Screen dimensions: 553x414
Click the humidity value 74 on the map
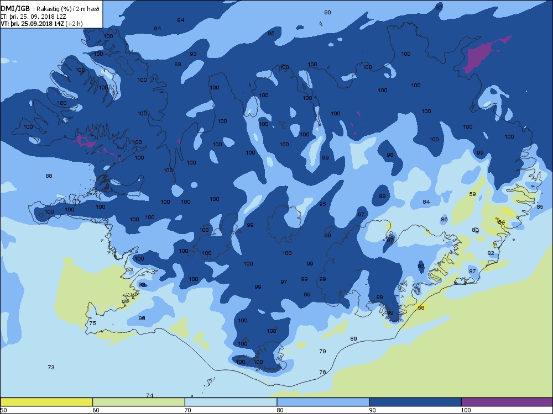(150, 395)
